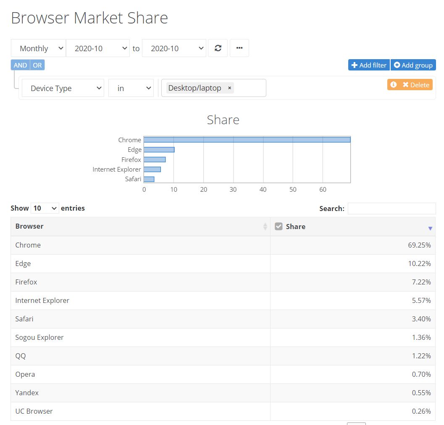The image size is (444, 425).
Task: Uncheck the Share column checkbox
Action: click(278, 226)
